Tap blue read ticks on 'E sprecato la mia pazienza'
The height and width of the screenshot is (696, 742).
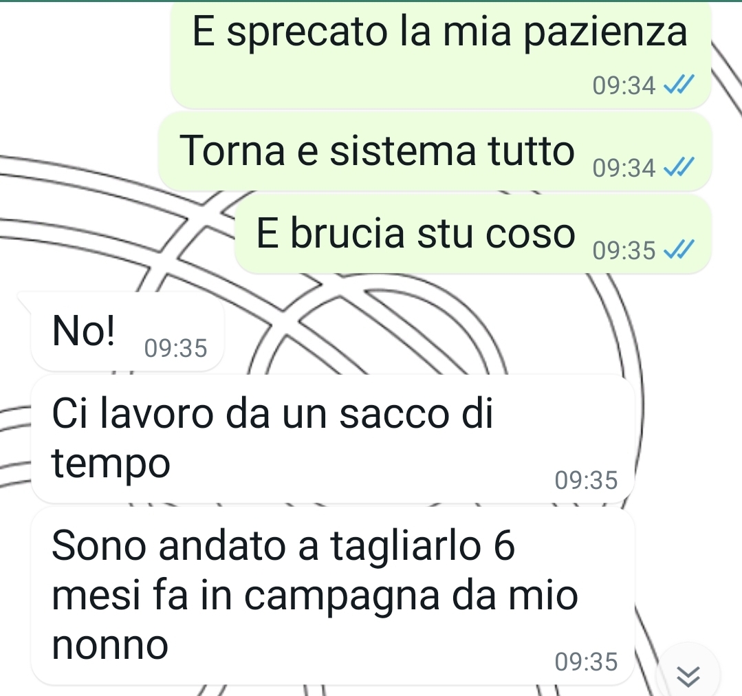[x=679, y=85]
